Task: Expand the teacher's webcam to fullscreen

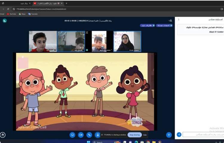Action: pyautogui.click(x=115, y=33)
